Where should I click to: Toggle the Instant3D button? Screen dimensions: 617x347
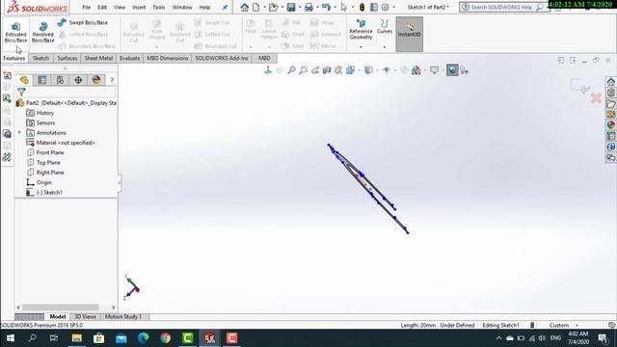409,34
